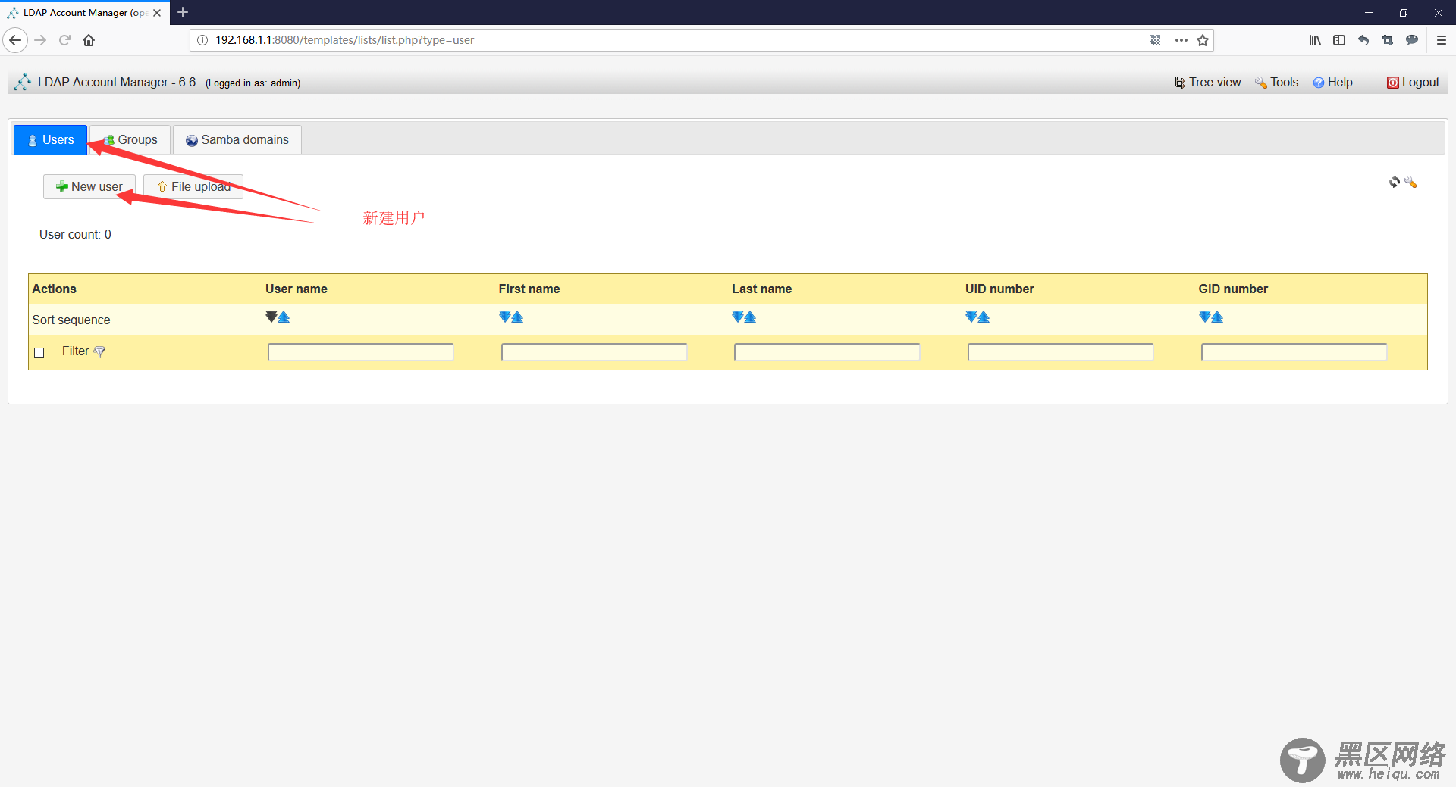This screenshot has height=787, width=1456.
Task: Click the User count: 0 text
Action: pyautogui.click(x=75, y=235)
